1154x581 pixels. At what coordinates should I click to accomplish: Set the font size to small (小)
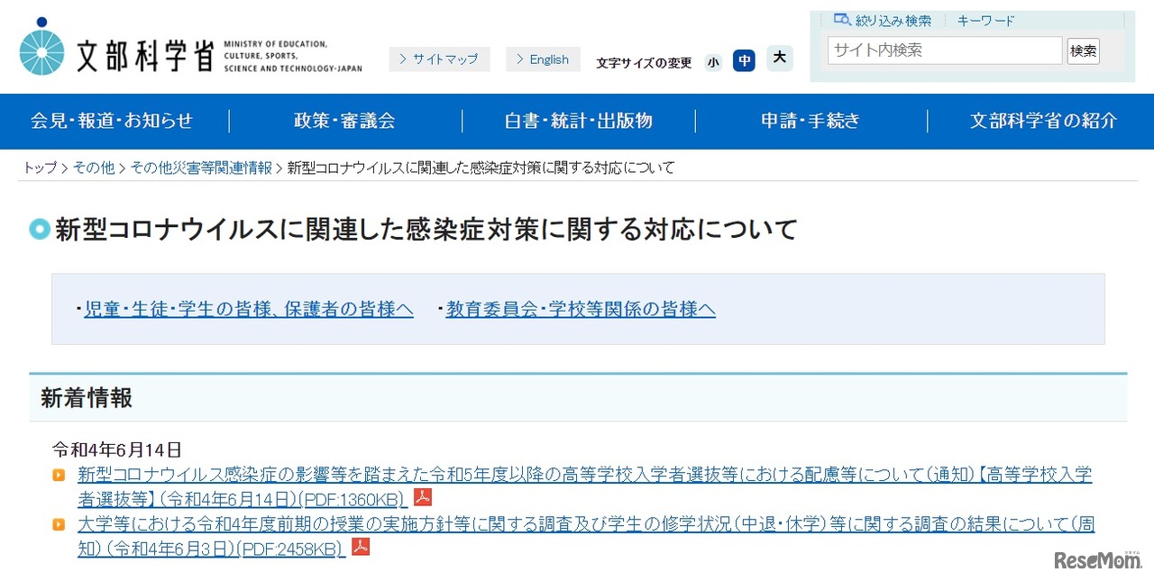(x=713, y=61)
